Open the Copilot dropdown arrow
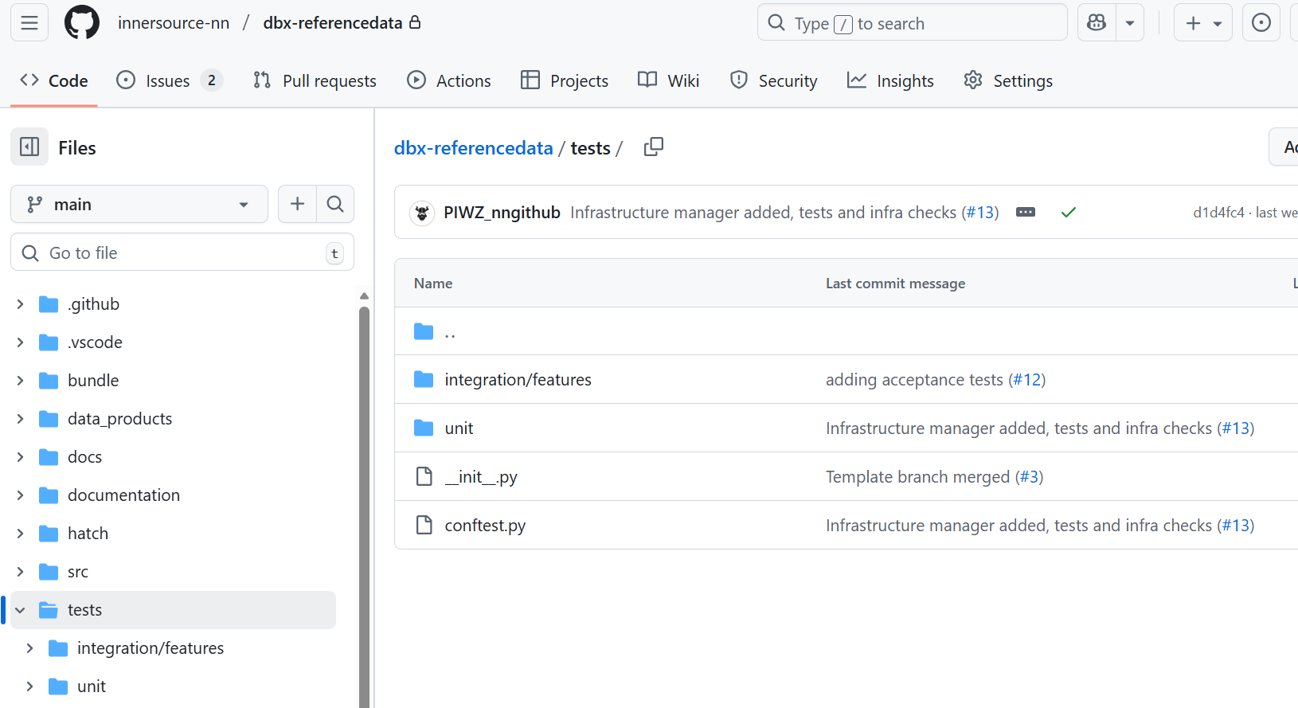The height and width of the screenshot is (708, 1298). pyautogui.click(x=1130, y=22)
